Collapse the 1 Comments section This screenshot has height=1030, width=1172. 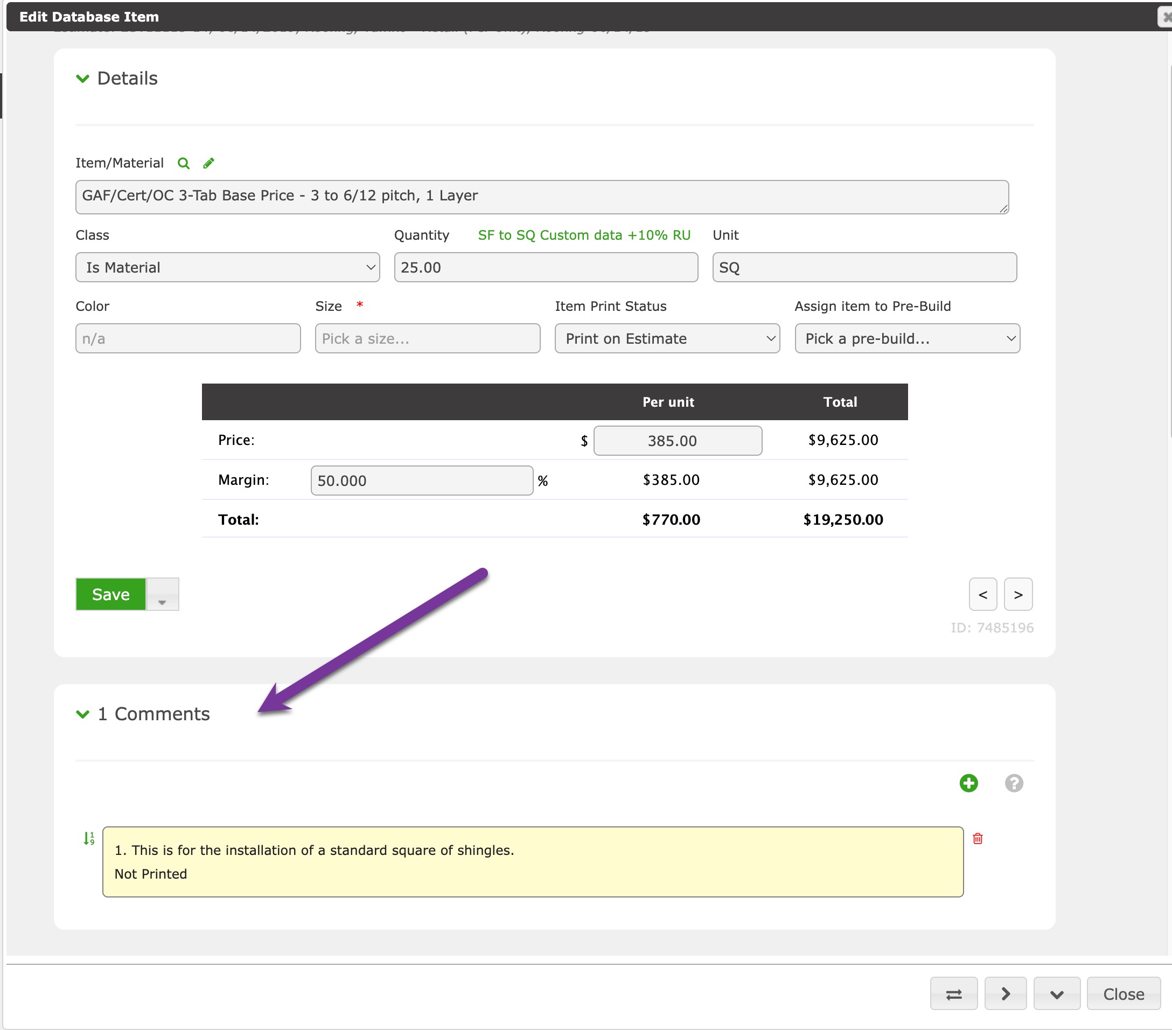click(83, 714)
